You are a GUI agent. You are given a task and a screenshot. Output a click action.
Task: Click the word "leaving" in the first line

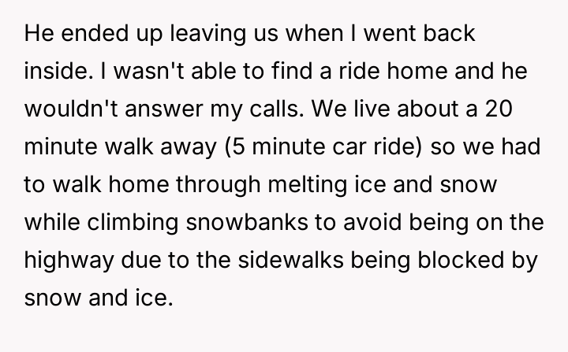click(194, 36)
